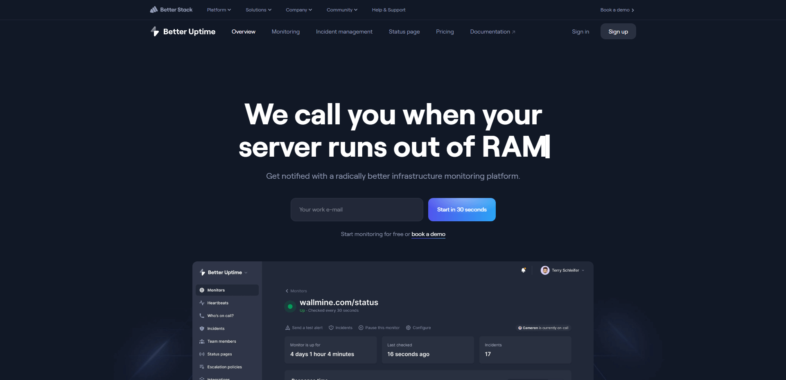Screen dimensions: 786x380
Task: Click the Incidents shield icon in sidebar
Action: (202, 328)
